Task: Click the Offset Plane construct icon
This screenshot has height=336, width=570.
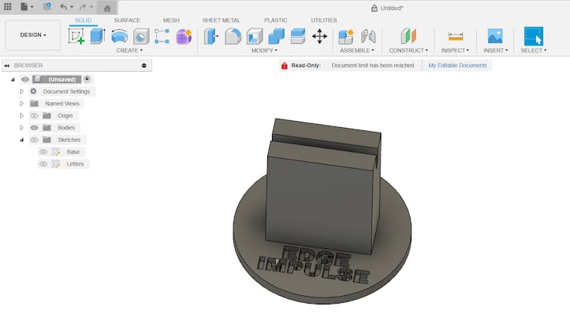Action: [x=408, y=36]
